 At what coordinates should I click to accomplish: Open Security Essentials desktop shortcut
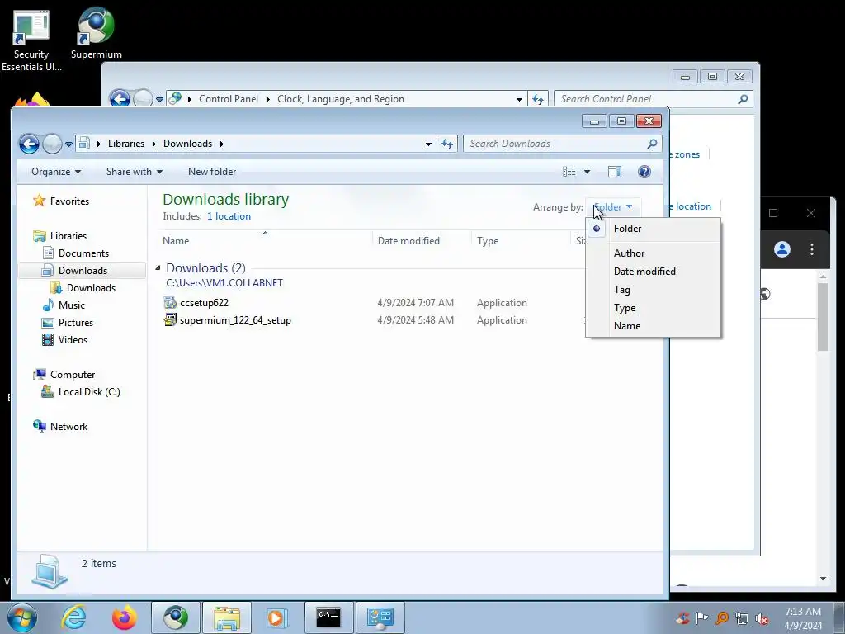[31, 40]
